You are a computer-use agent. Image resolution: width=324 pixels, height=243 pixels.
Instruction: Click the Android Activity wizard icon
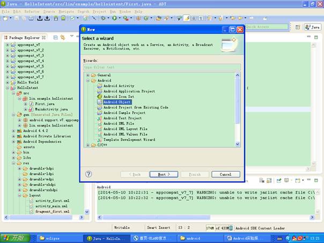coord(99,86)
